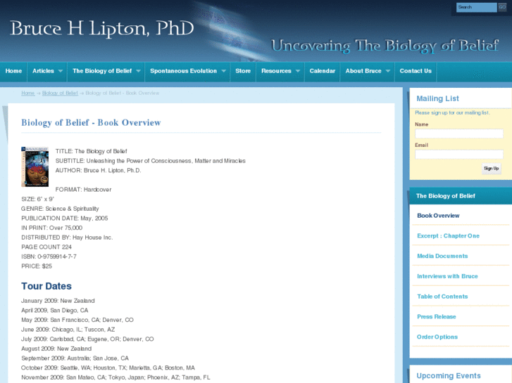Click the IN PRINT: Over 75,000 line
The height and width of the screenshot is (383, 512).
pos(52,228)
